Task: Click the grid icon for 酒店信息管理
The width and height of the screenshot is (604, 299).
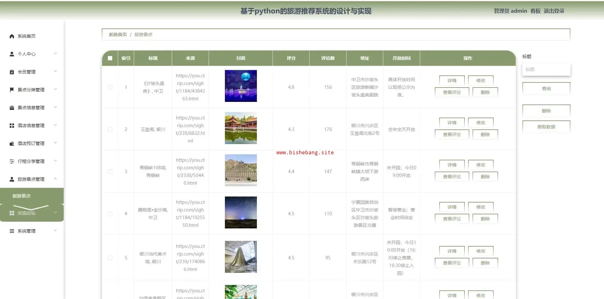Action: [x=12, y=126]
